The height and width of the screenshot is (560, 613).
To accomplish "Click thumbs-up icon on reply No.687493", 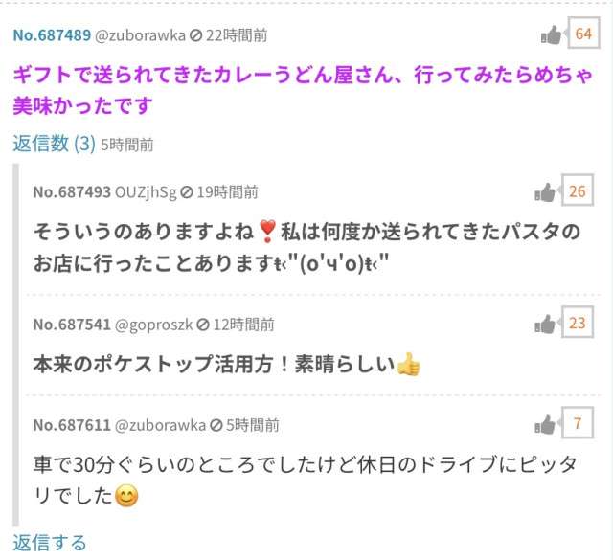I will [x=545, y=192].
